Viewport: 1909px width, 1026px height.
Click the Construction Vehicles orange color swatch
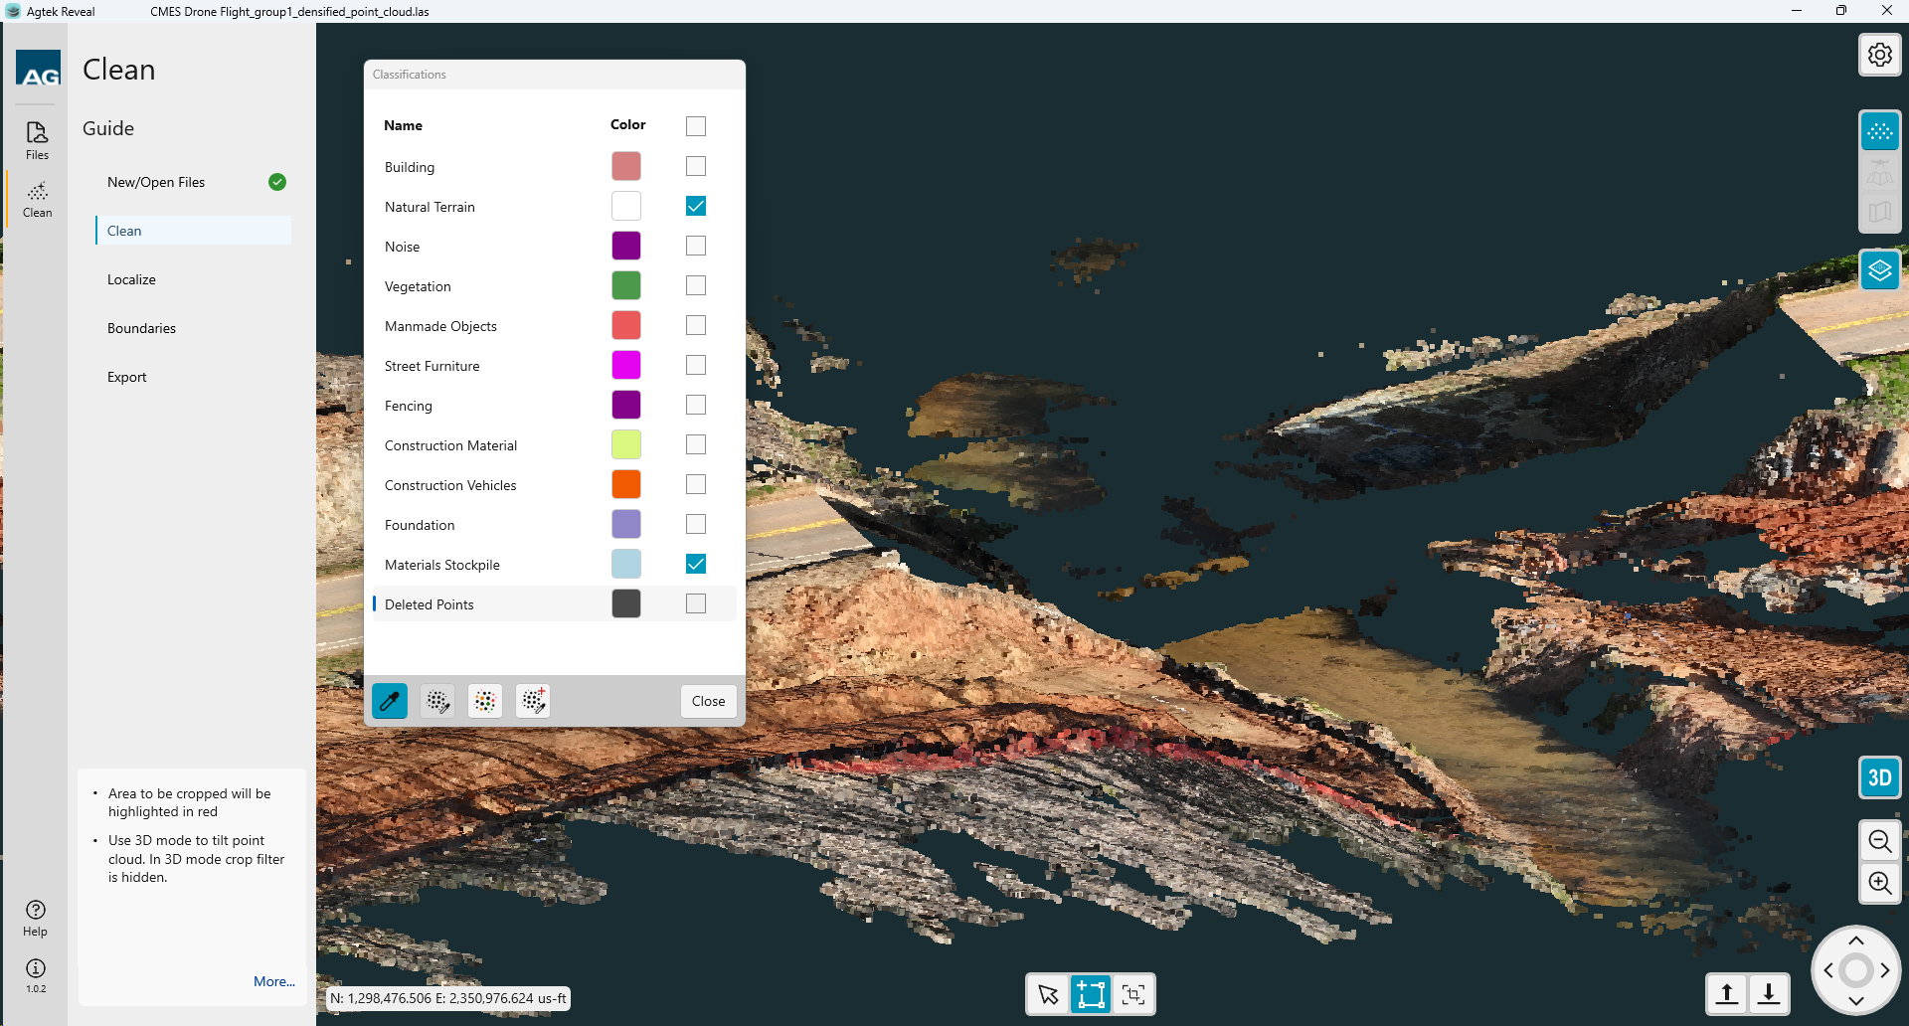pyautogui.click(x=626, y=484)
